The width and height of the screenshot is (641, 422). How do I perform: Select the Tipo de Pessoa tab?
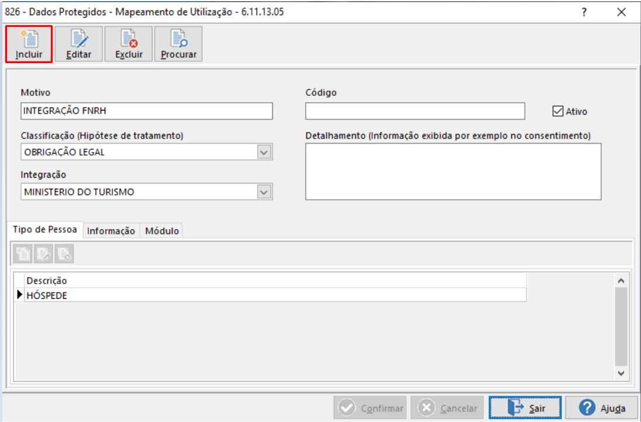[x=45, y=230]
